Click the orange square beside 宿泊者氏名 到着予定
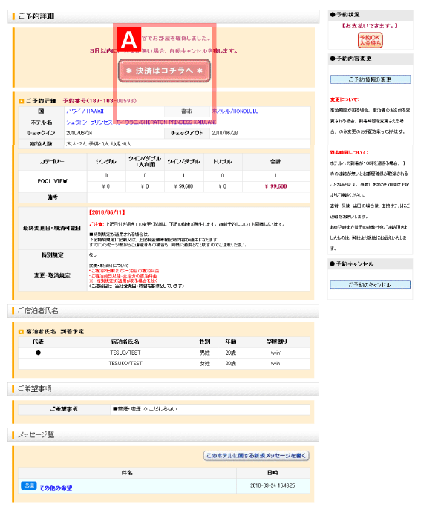 21,331
